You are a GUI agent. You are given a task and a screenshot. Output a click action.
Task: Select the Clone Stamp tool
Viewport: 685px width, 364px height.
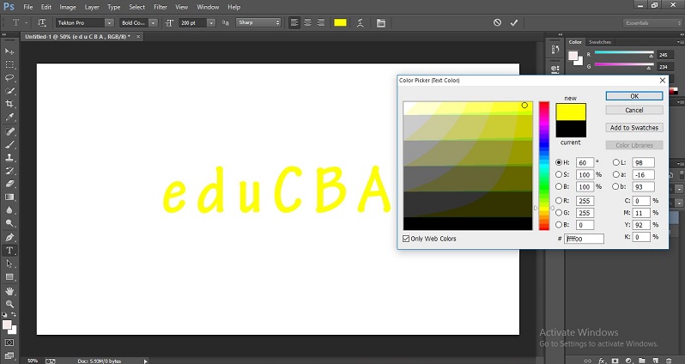(9, 157)
